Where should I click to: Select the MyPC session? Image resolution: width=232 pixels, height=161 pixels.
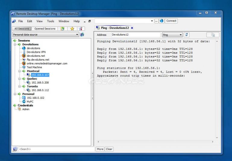(30, 102)
